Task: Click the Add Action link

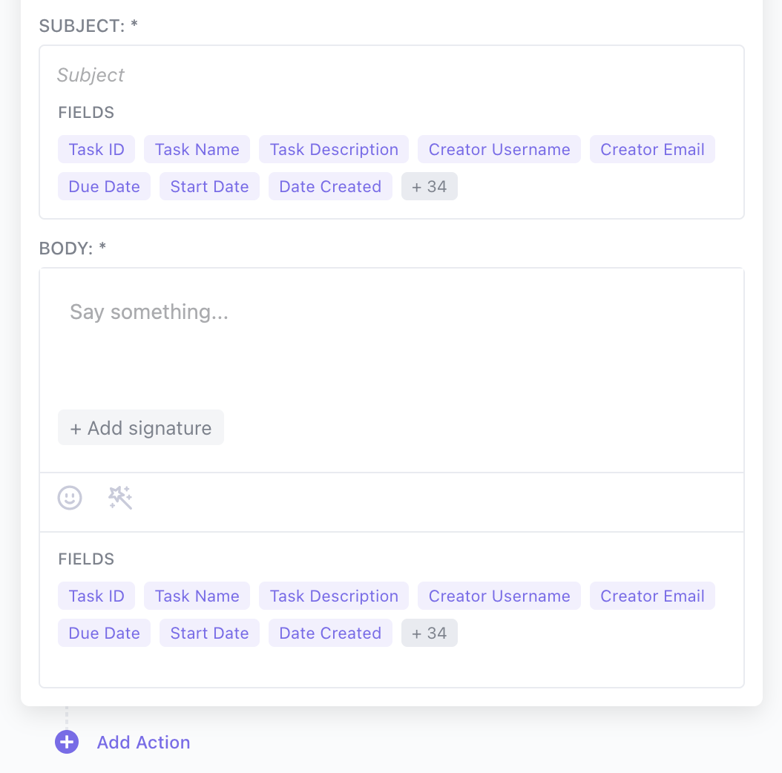Action: click(x=143, y=742)
